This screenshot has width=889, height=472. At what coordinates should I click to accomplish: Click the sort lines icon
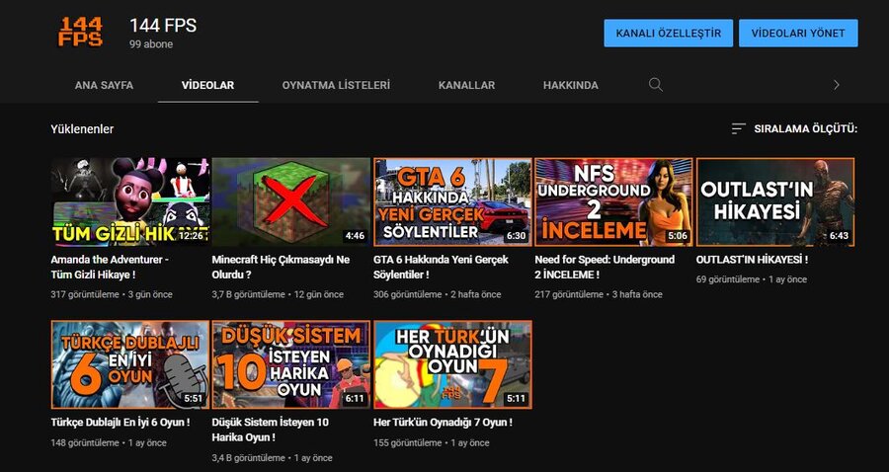click(x=738, y=129)
